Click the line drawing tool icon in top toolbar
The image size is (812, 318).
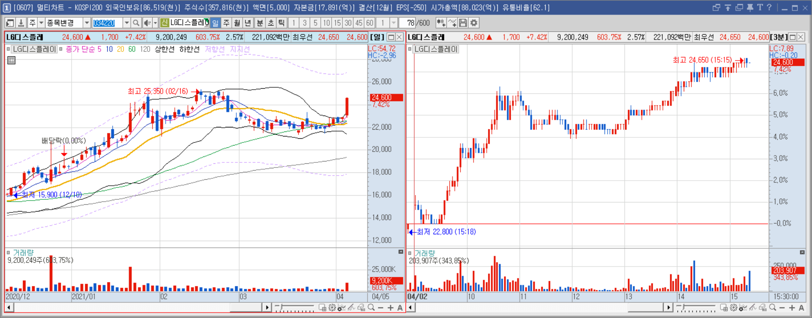tap(452, 23)
